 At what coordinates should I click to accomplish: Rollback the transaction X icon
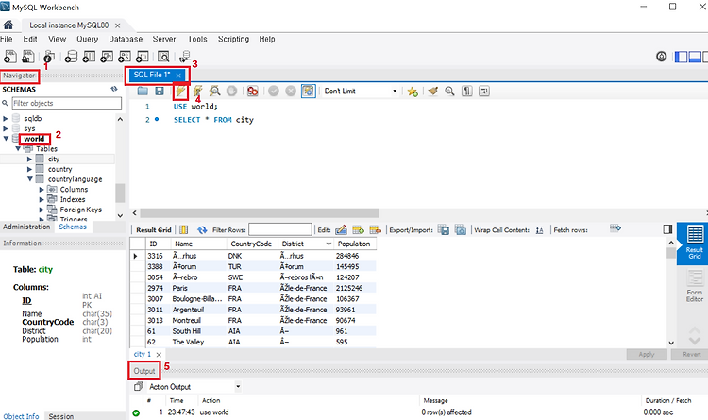pyautogui.click(x=291, y=91)
